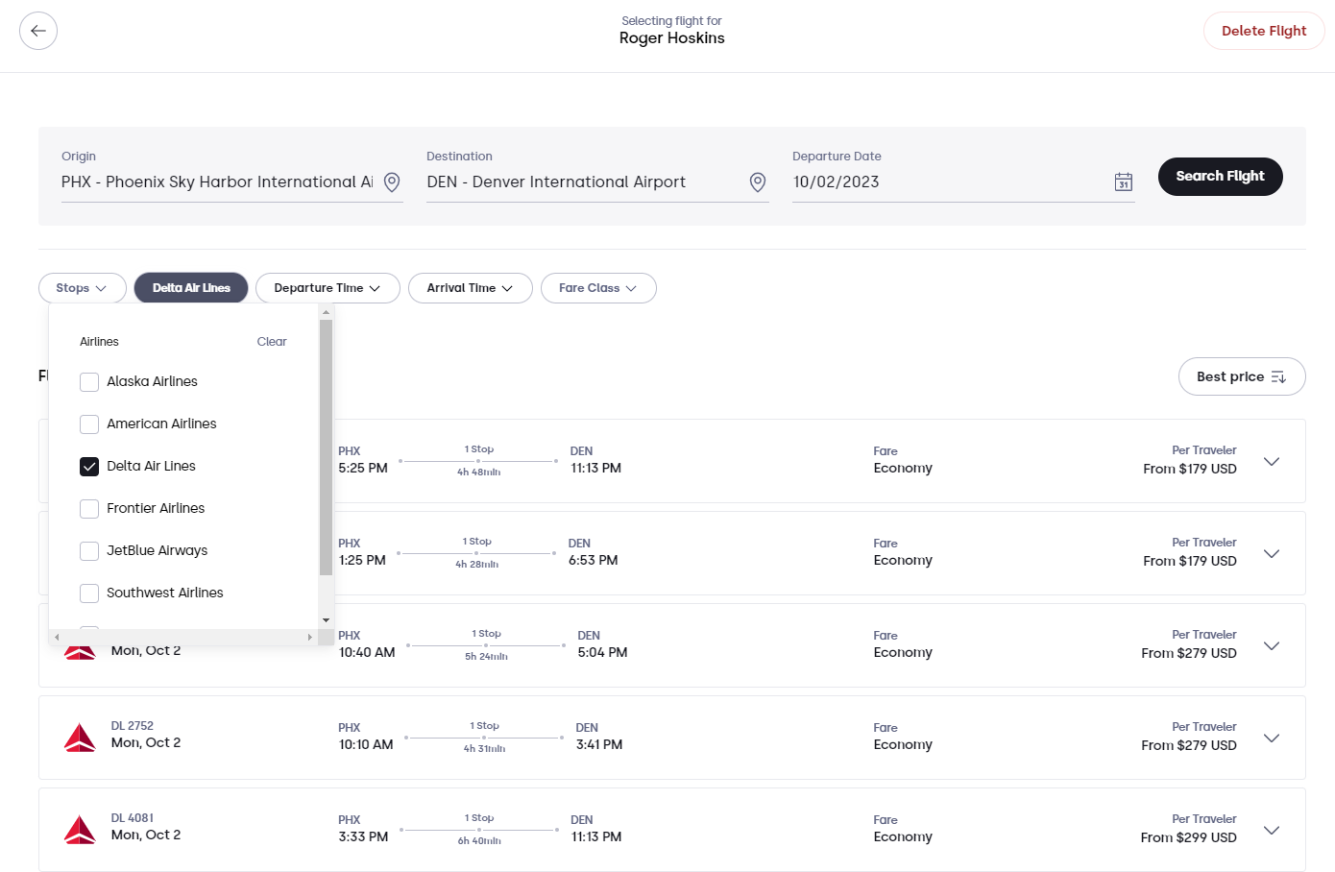Click the 4h 28min duration label

[476, 565]
